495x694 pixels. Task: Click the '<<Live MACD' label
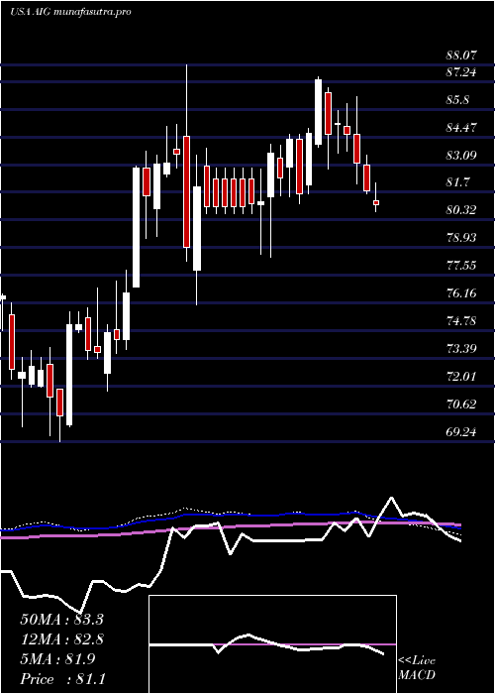[x=417, y=668]
